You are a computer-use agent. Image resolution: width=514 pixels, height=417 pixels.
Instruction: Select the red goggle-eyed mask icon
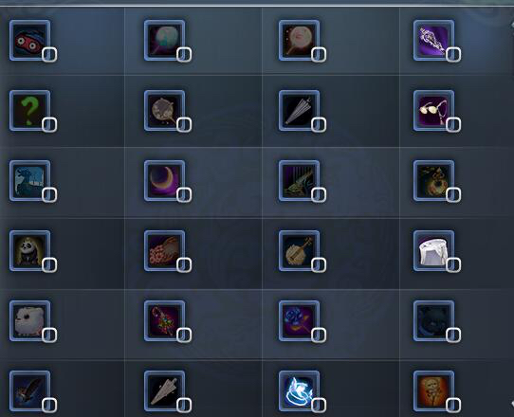point(29,41)
